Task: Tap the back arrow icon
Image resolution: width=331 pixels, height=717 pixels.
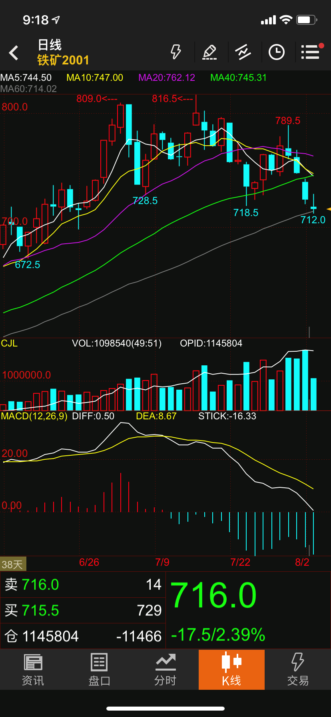Action: coord(14,53)
